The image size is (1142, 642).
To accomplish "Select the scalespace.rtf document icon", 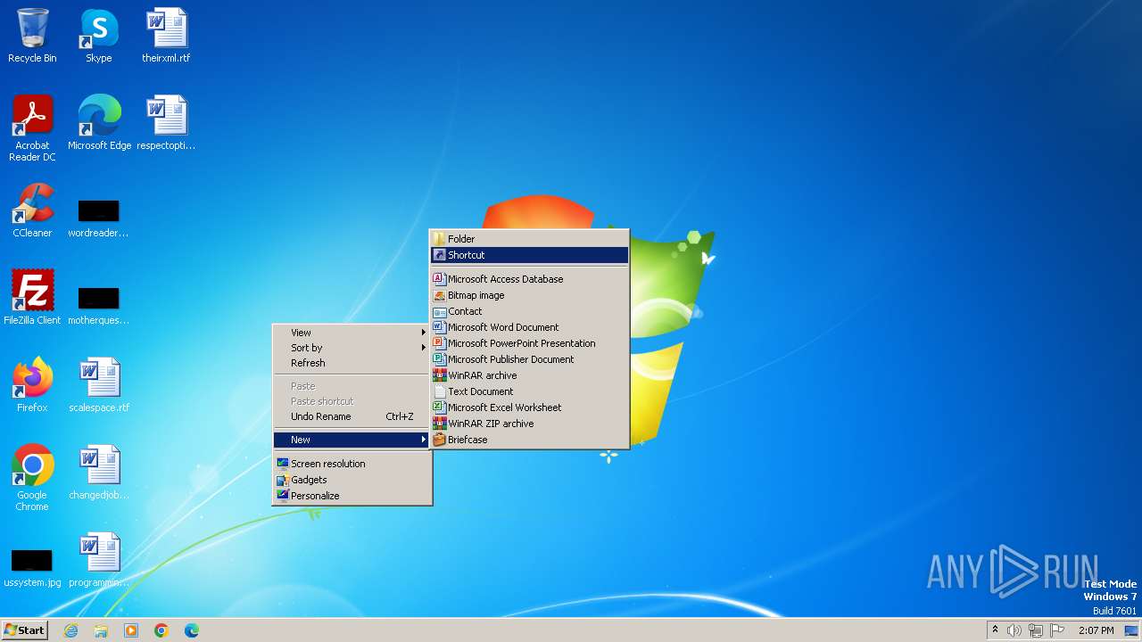I will 99,385.
